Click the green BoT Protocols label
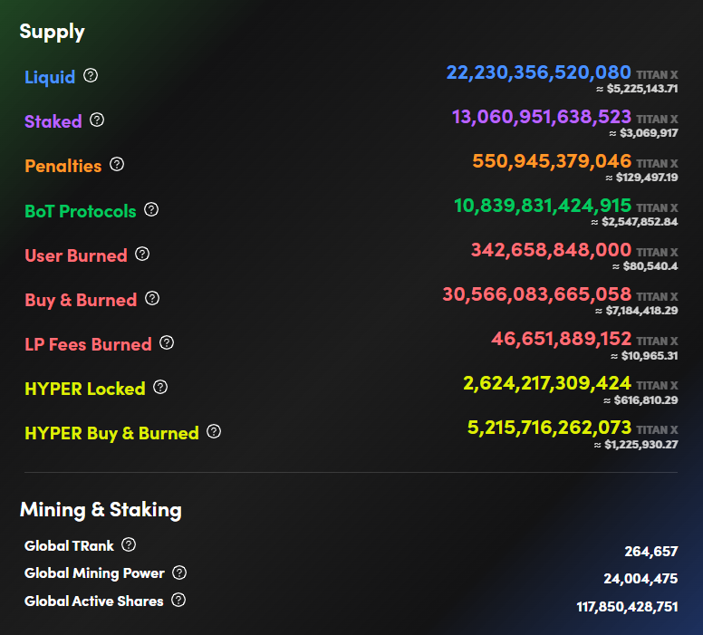703x635 pixels. [x=81, y=211]
